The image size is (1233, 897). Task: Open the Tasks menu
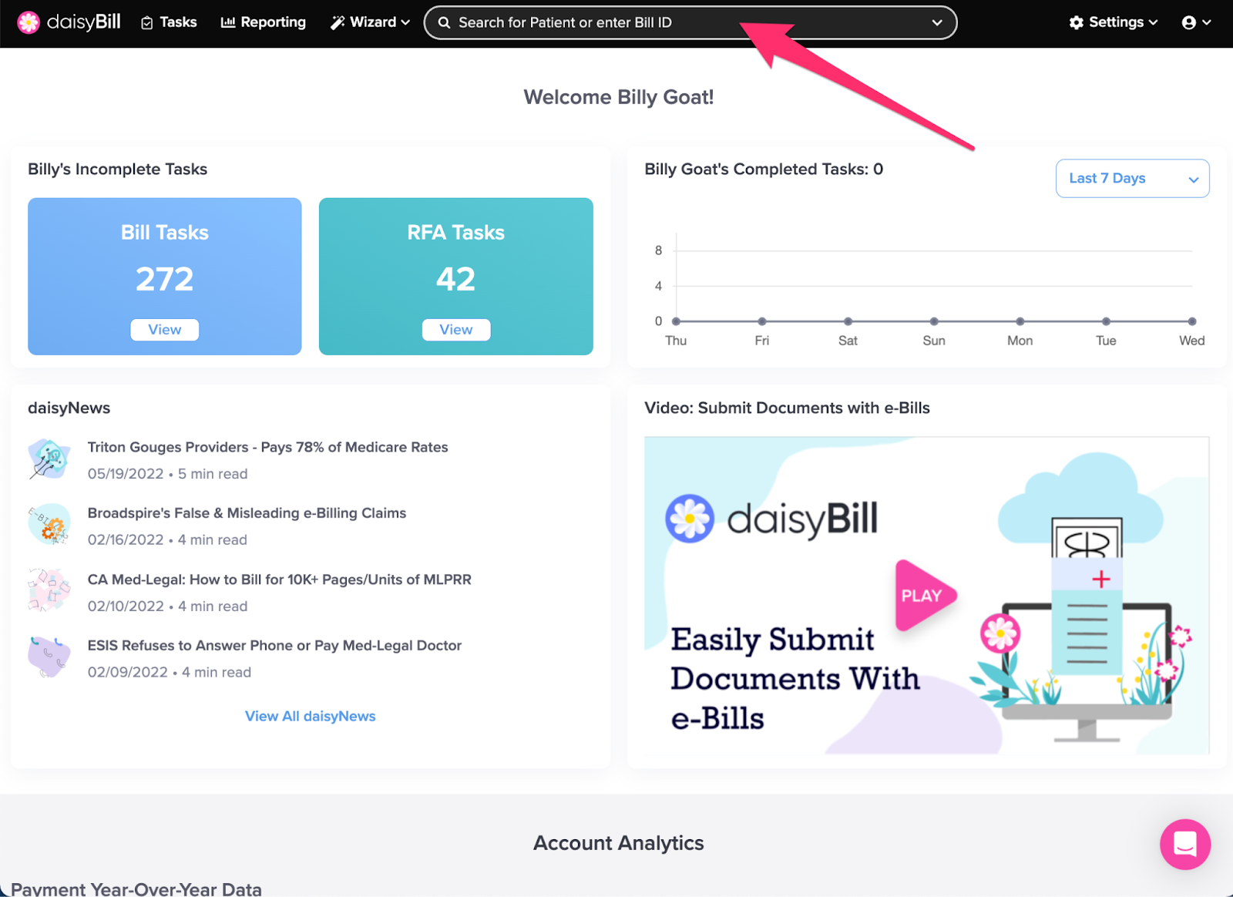(169, 22)
